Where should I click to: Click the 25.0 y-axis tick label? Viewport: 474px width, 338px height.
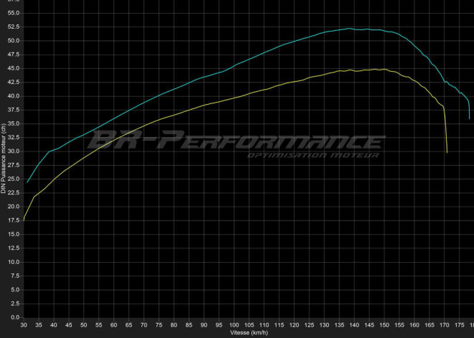14,179
